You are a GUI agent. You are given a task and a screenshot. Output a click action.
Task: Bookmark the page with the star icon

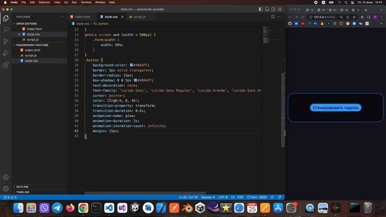point(354,17)
